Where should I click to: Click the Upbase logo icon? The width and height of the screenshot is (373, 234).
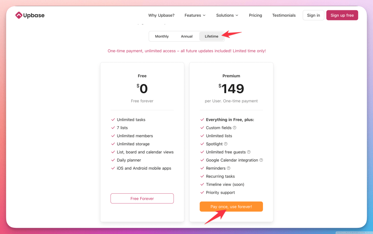coord(19,15)
